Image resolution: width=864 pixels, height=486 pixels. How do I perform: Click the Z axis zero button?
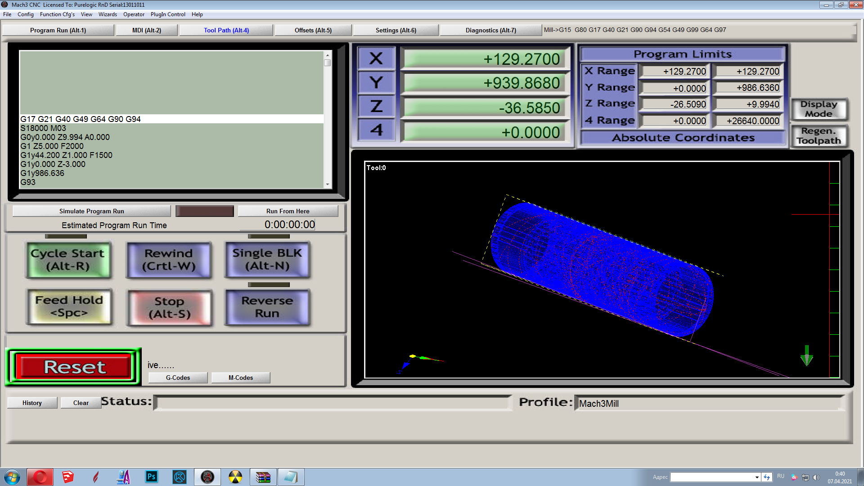(376, 107)
